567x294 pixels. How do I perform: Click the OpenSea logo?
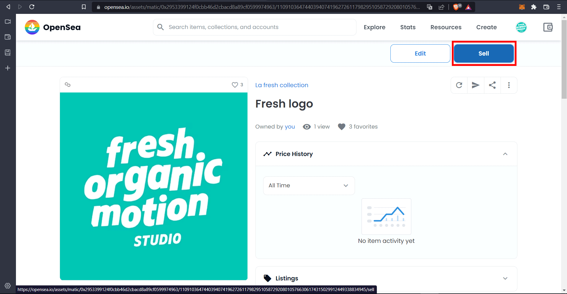coord(53,27)
